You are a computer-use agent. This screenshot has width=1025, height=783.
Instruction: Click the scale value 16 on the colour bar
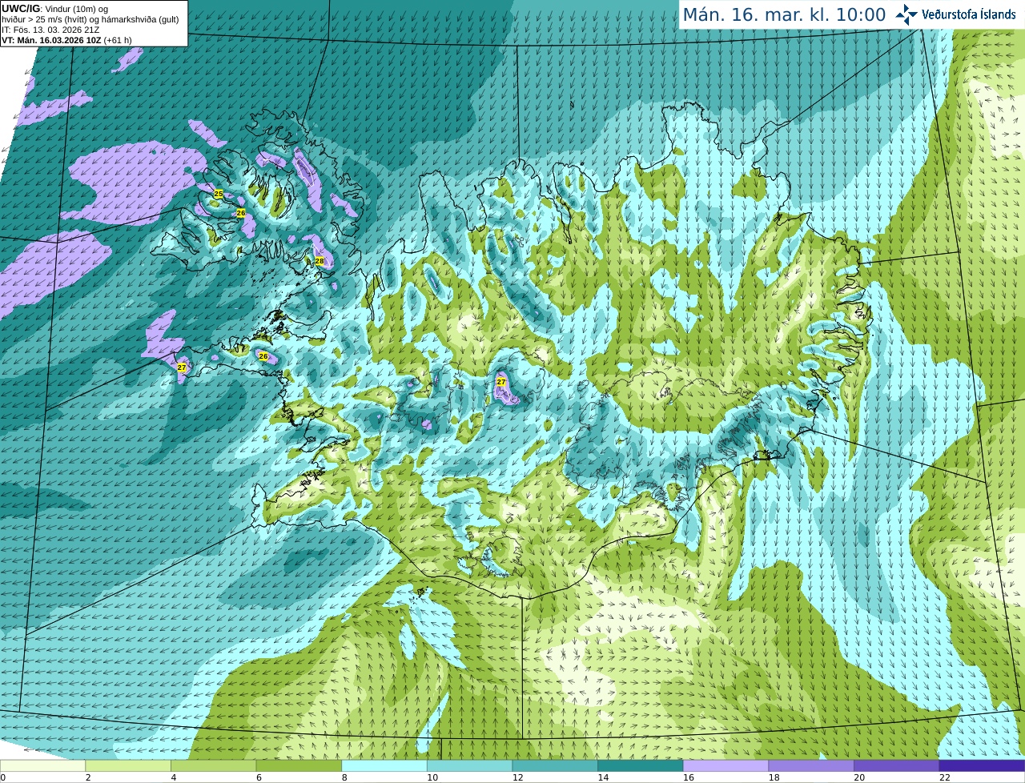(689, 777)
